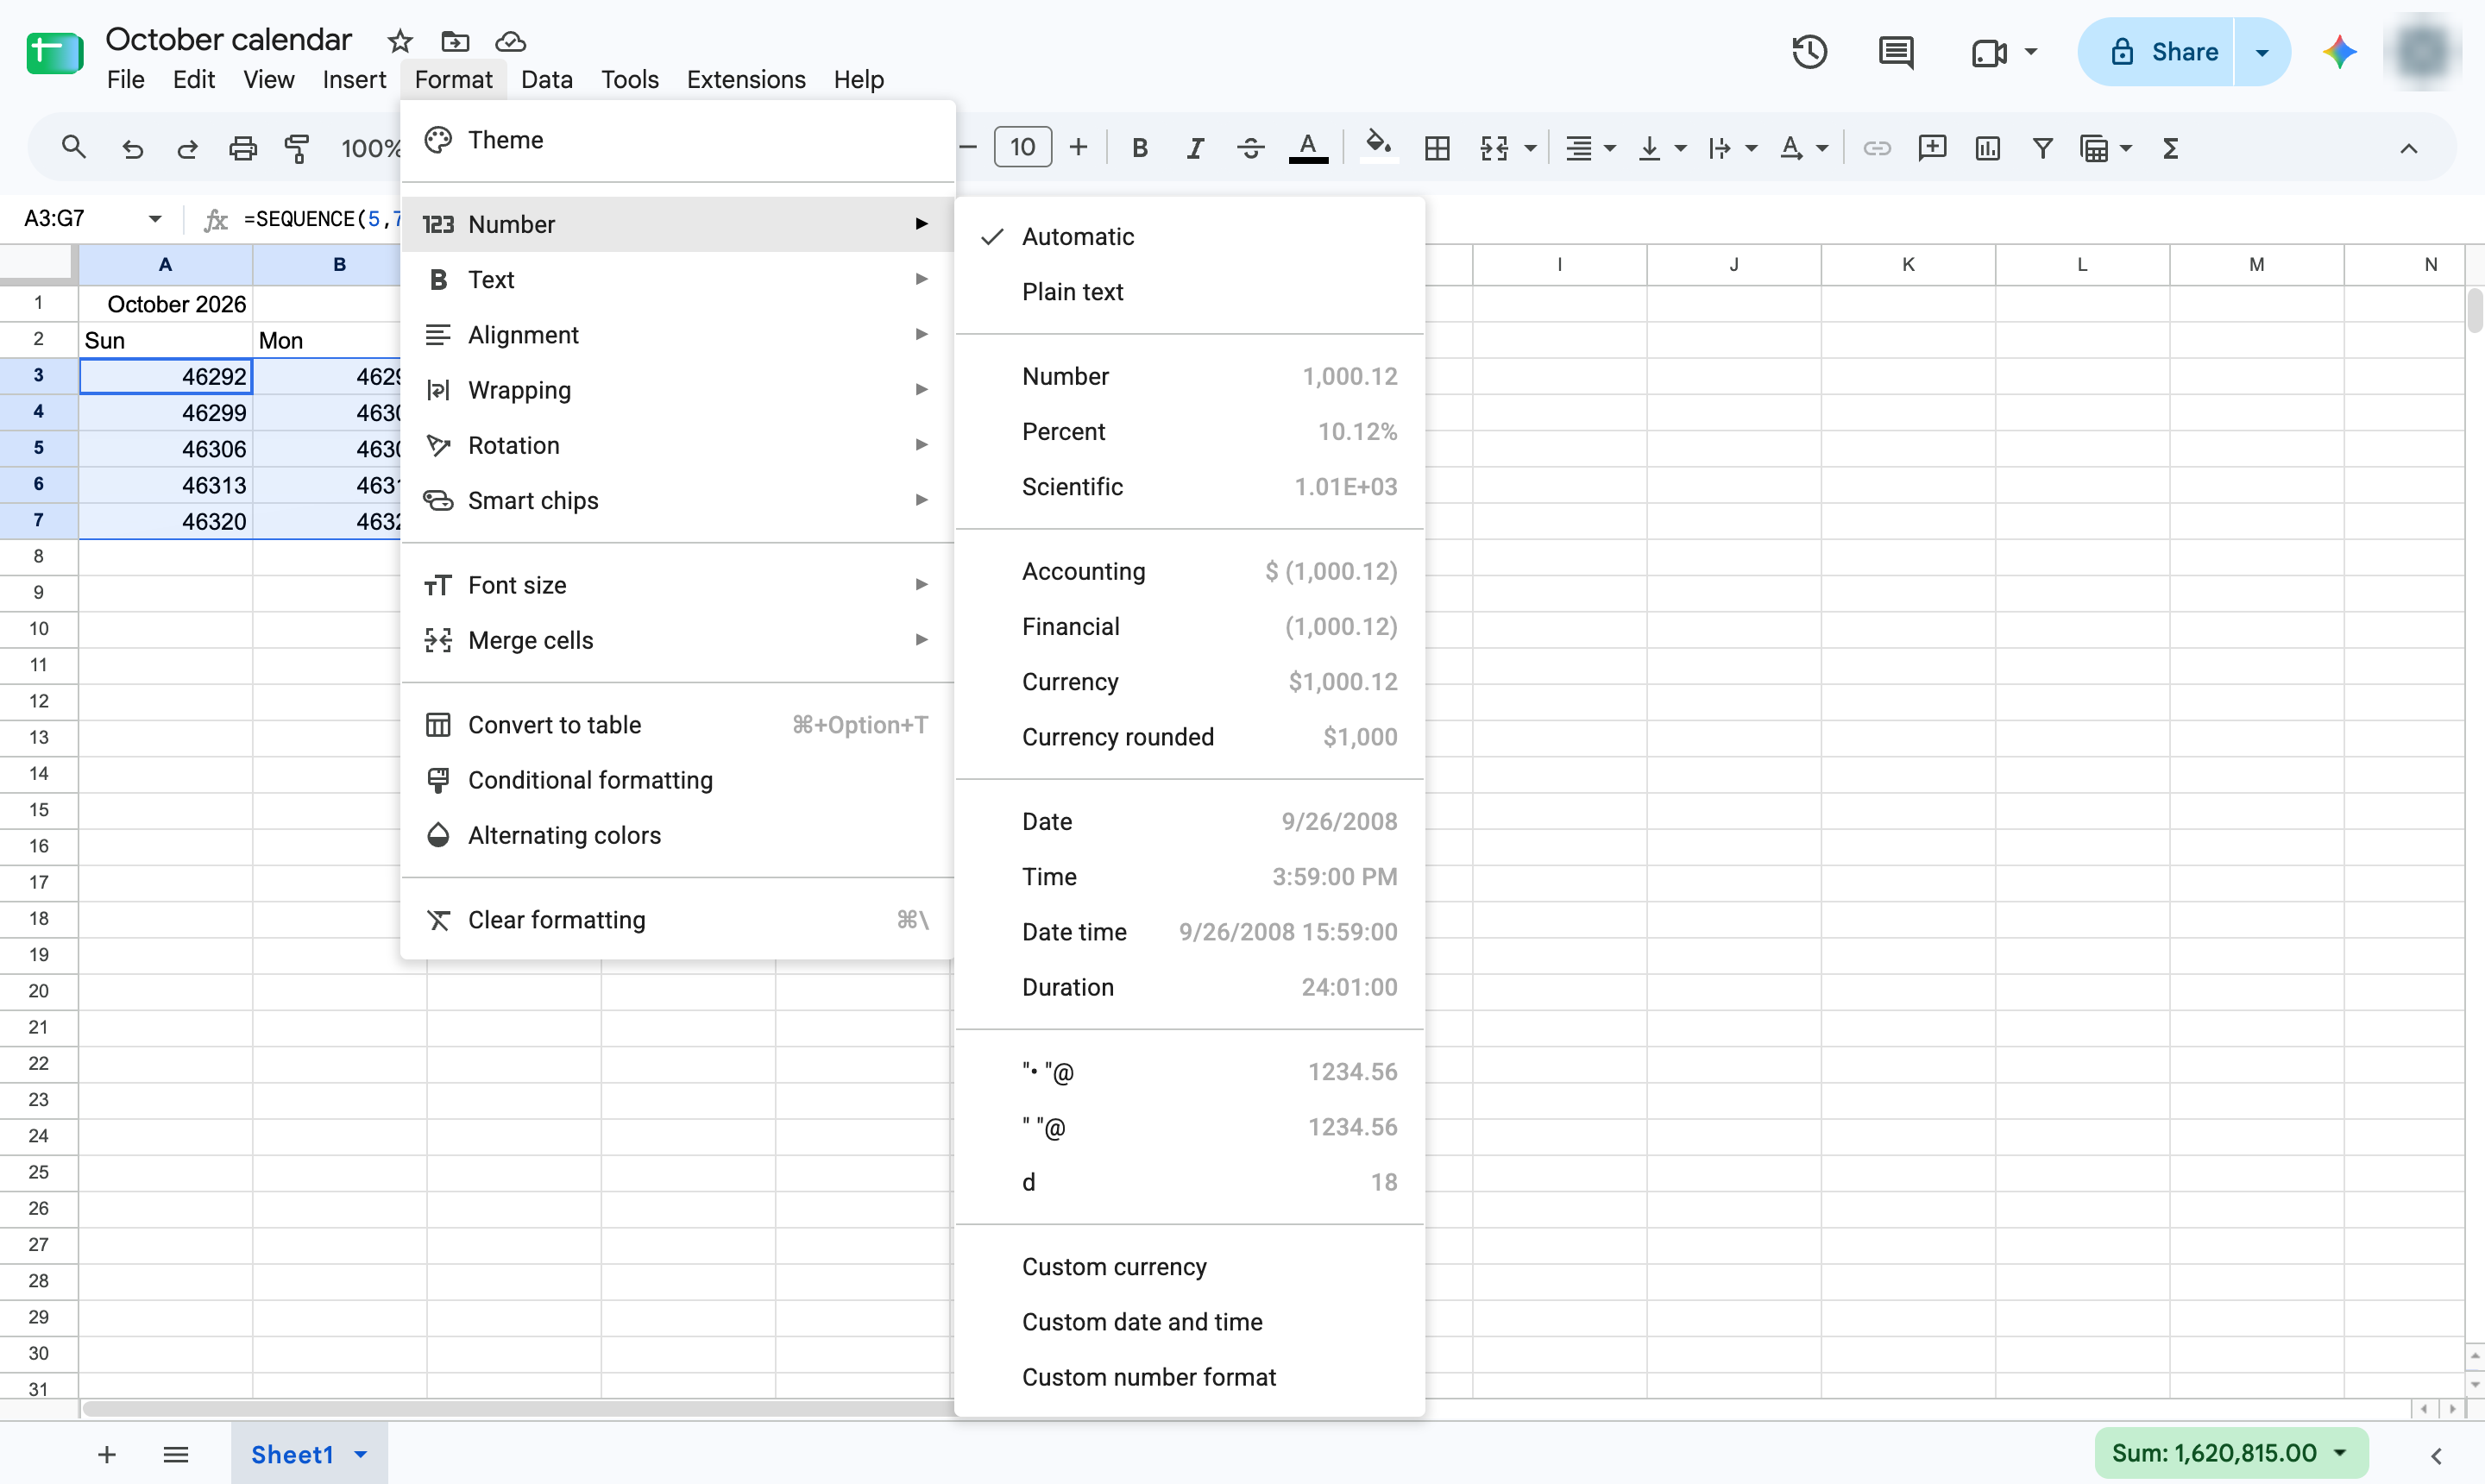Start a Meet call camera icon

(1989, 52)
